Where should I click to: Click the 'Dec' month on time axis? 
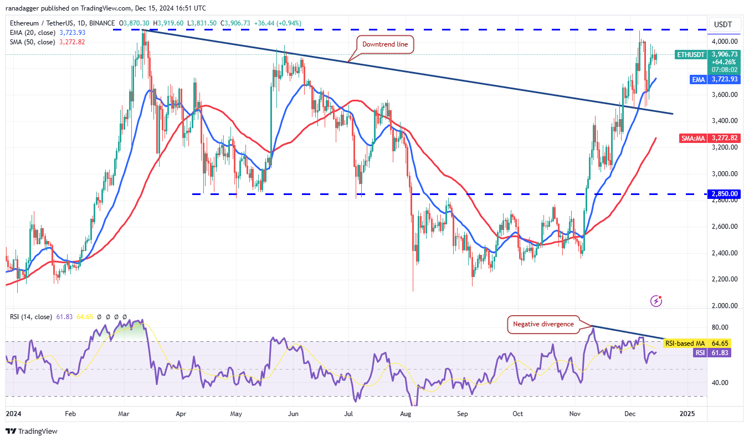[630, 413]
